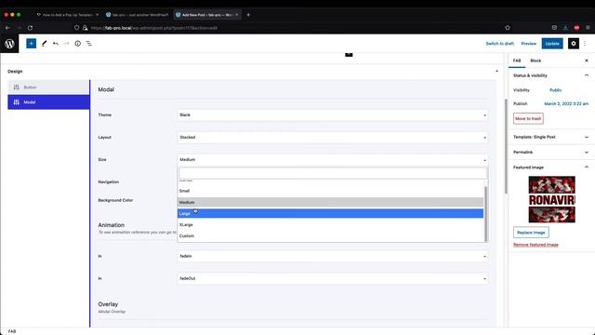Redo the last change
The height and width of the screenshot is (335, 595).
66,44
